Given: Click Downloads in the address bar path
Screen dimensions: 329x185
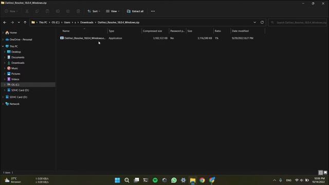Looking at the screenshot, I should tap(87, 23).
